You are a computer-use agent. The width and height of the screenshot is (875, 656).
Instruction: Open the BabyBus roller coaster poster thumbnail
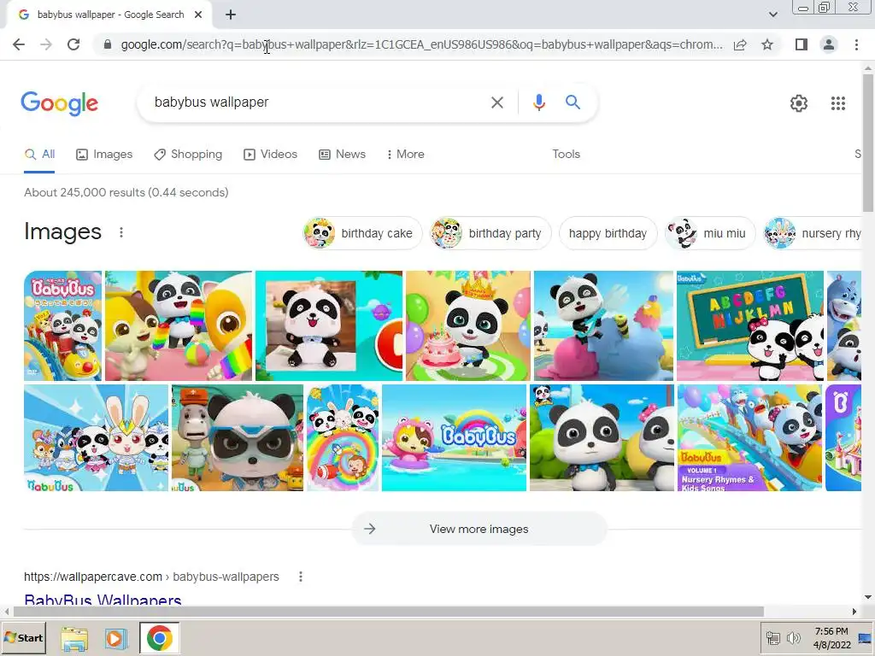[x=63, y=325]
